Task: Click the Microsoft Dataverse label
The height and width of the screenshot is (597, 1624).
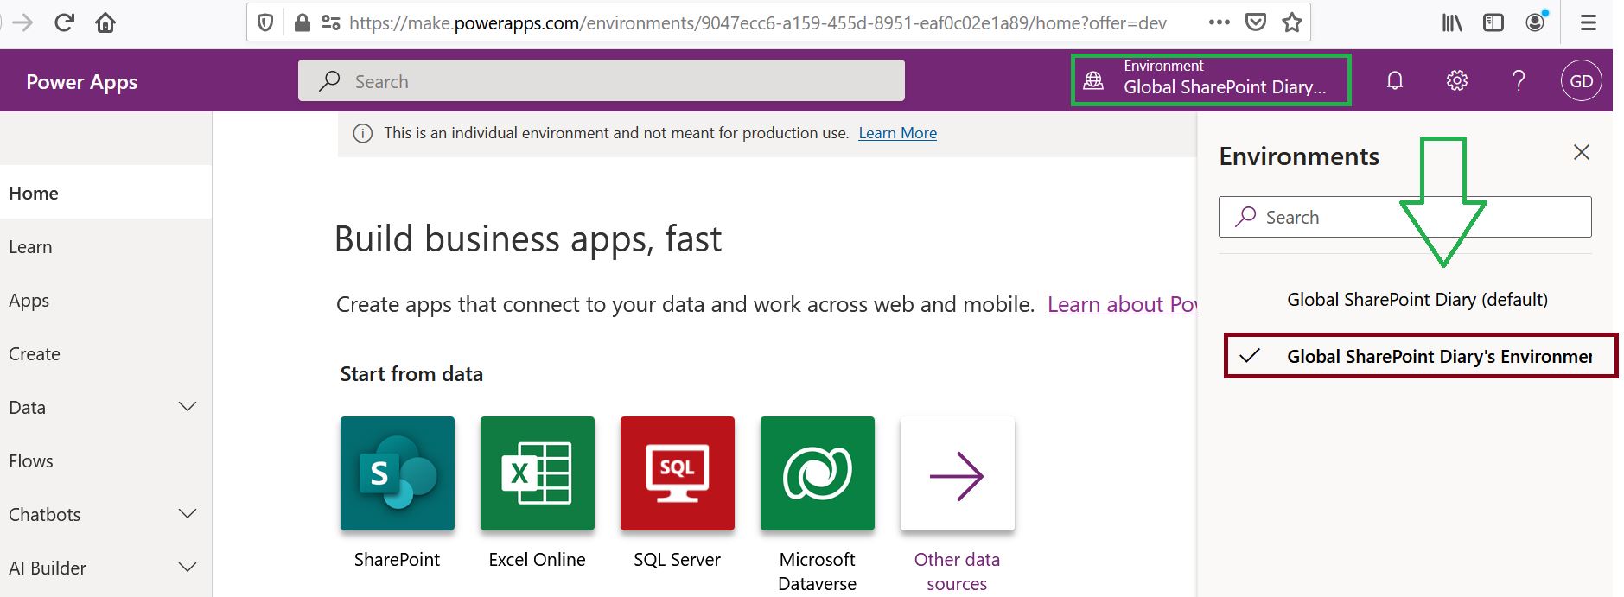Action: tap(818, 571)
